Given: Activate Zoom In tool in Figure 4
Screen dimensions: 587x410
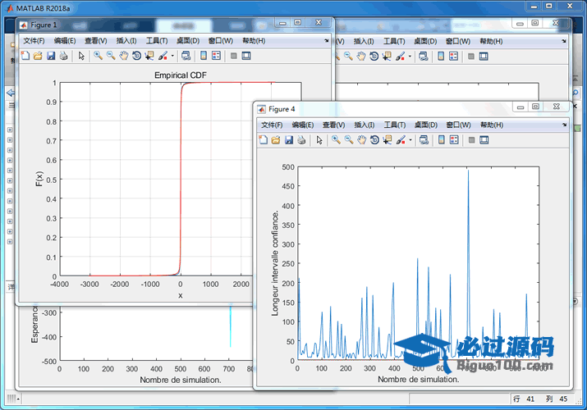Looking at the screenshot, I should tap(336, 140).
